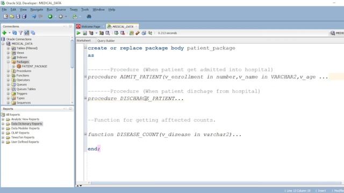
Task: Collapse the MEDICAL_DATA connection node
Action: [3, 44]
